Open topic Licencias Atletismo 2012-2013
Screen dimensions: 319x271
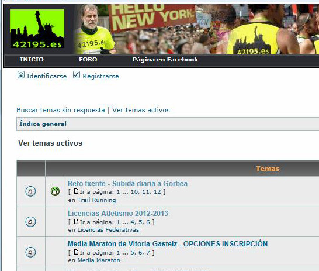(118, 214)
